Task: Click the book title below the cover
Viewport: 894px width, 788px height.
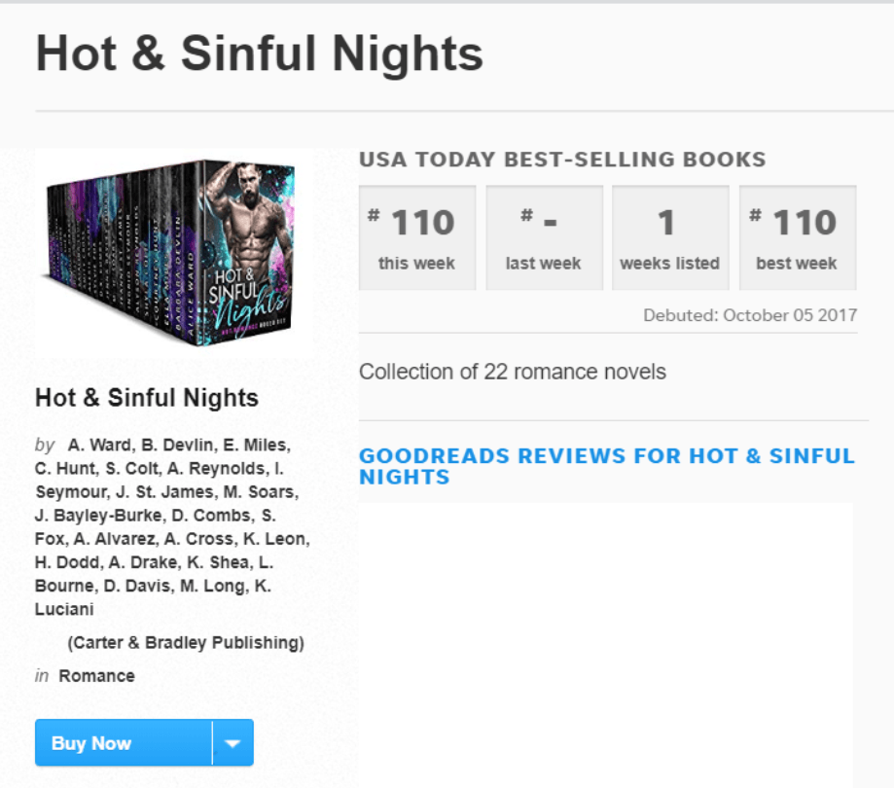Action: [x=147, y=398]
